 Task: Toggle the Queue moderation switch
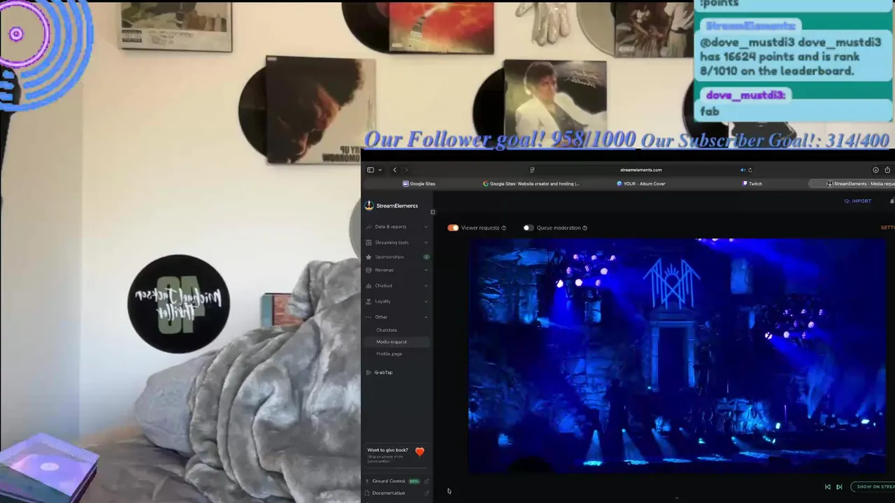click(529, 228)
